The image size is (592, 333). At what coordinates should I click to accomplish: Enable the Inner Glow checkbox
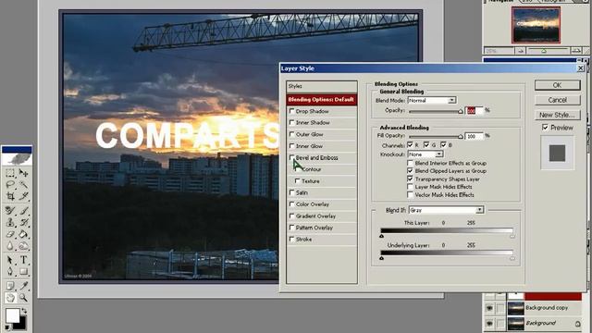point(292,146)
